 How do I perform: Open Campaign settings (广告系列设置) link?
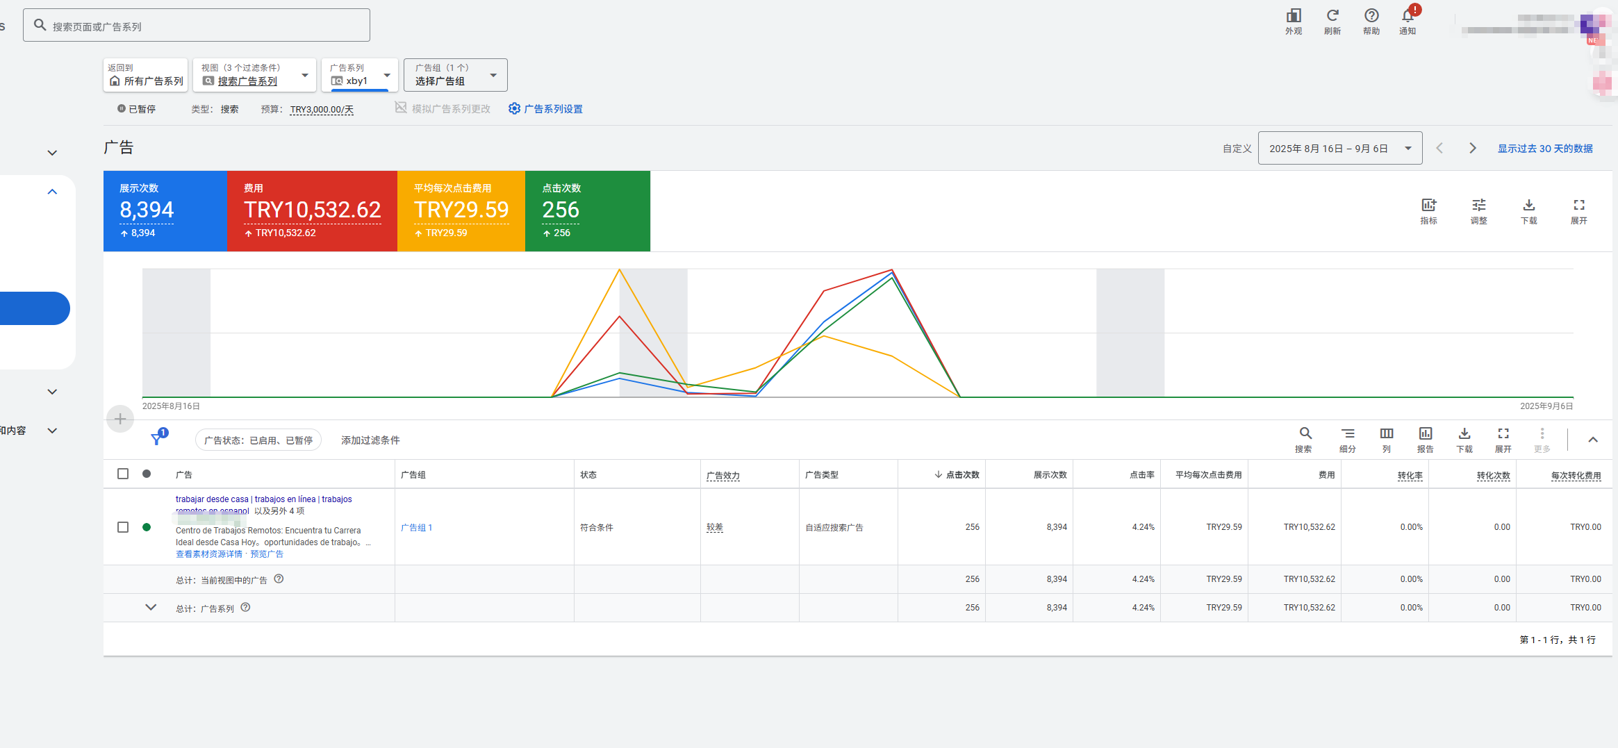(546, 109)
